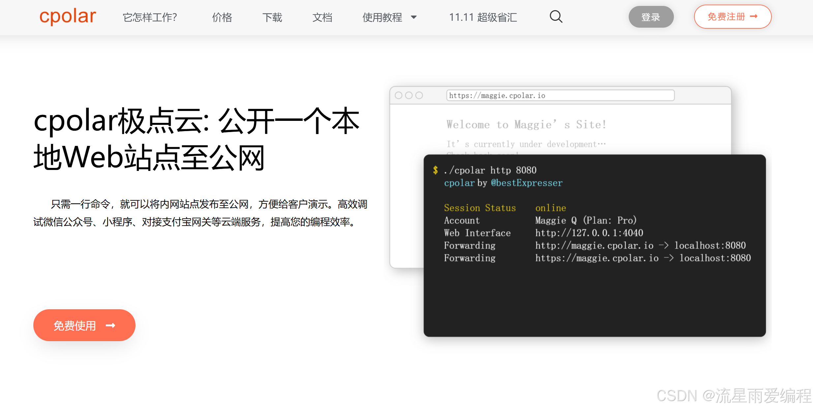Click the @bestExpresser text in terminal
The height and width of the screenshot is (409, 813).
[527, 183]
